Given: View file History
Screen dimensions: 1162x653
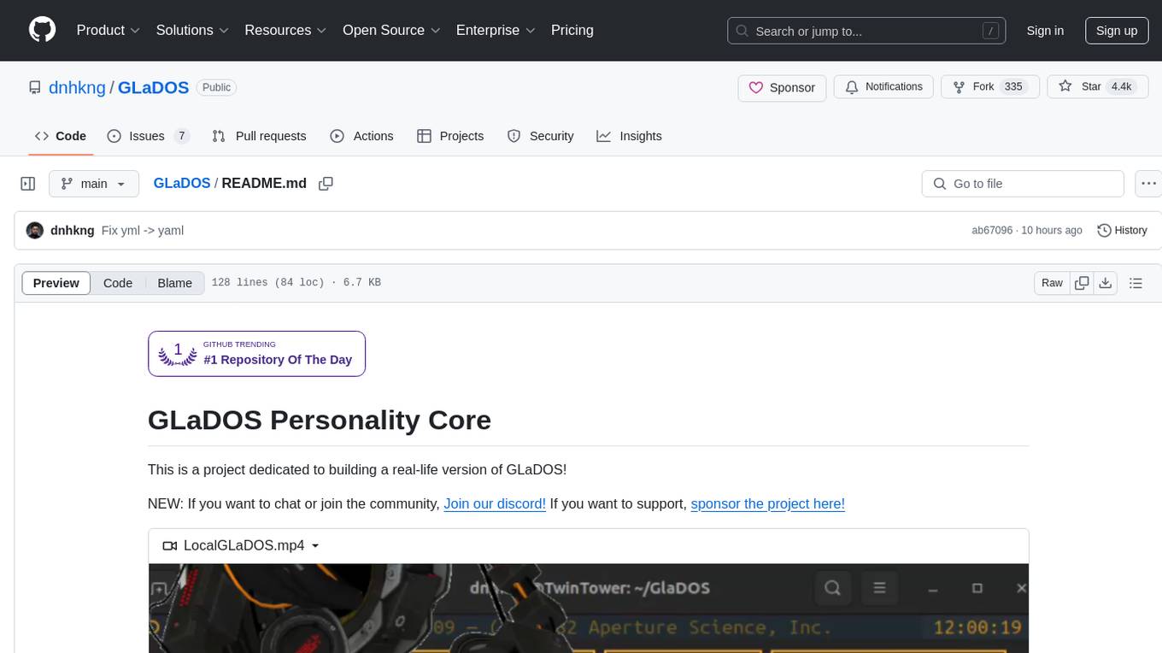Looking at the screenshot, I should tap(1122, 231).
